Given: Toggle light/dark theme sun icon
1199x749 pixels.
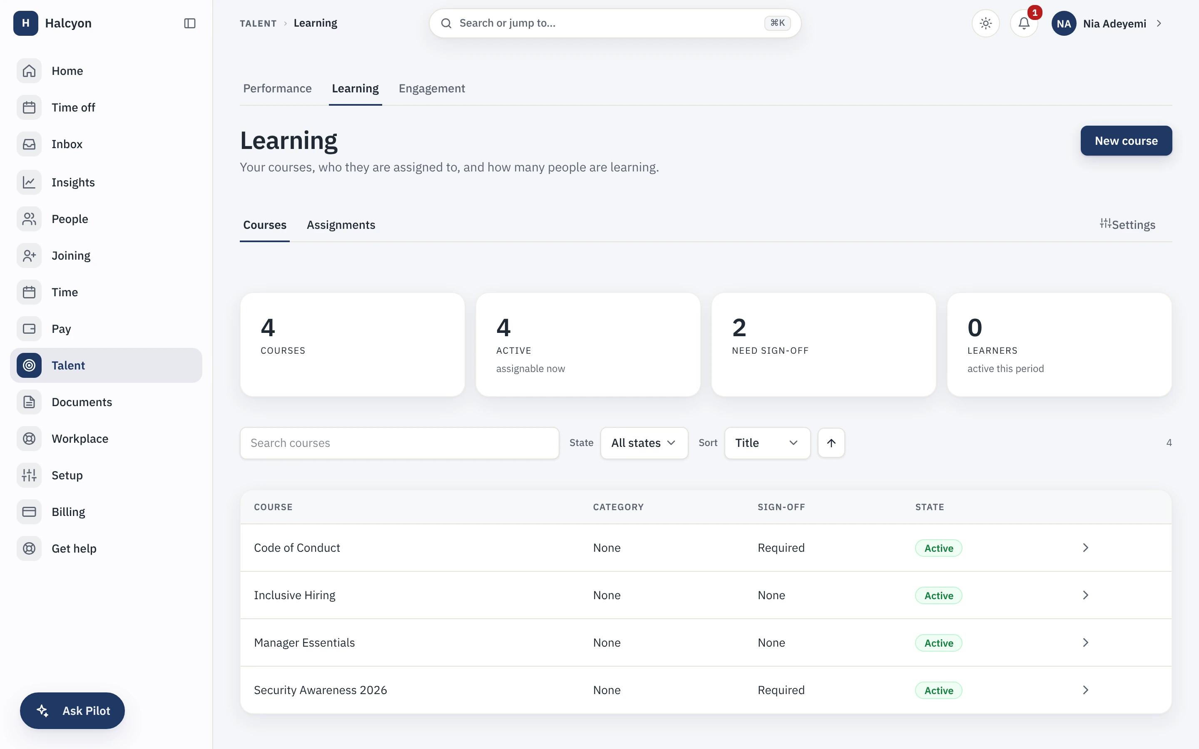Looking at the screenshot, I should tap(985, 23).
